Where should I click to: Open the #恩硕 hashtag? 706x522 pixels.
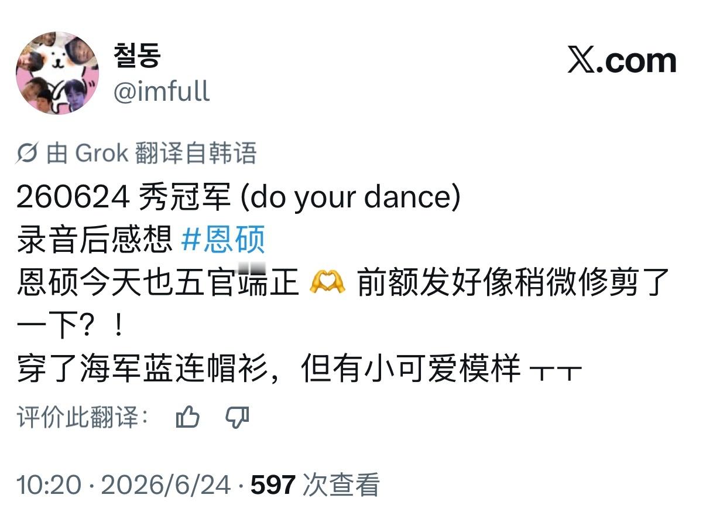tap(223, 240)
